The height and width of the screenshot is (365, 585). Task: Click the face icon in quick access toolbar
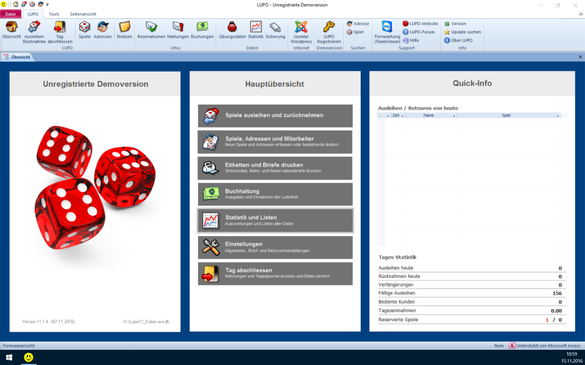click(x=40, y=4)
